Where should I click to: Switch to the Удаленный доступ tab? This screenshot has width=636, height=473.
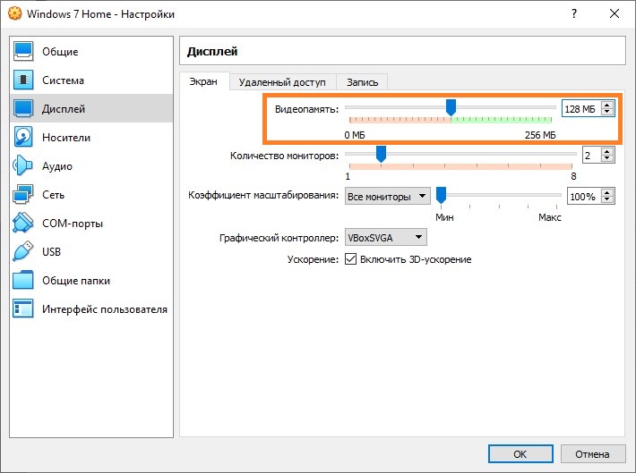click(x=282, y=82)
